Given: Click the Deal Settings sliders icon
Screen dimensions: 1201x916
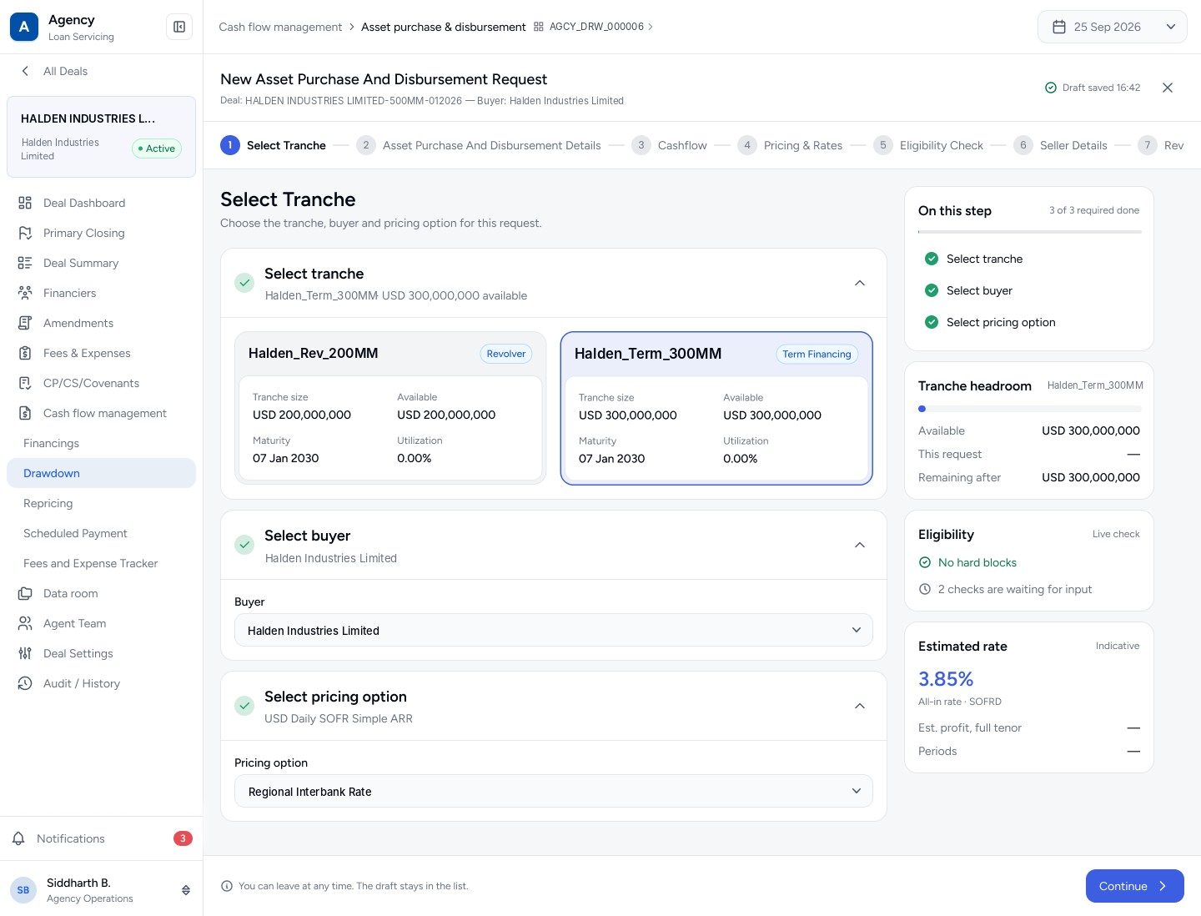Looking at the screenshot, I should 25,653.
